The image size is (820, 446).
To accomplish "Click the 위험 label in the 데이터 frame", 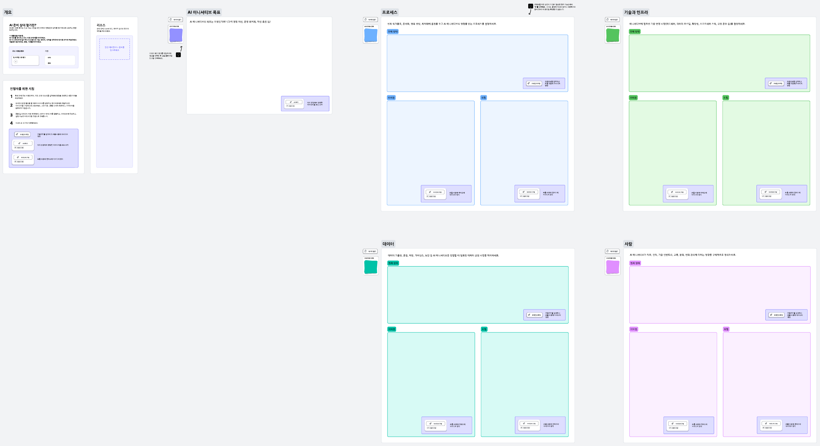I will pos(484,329).
